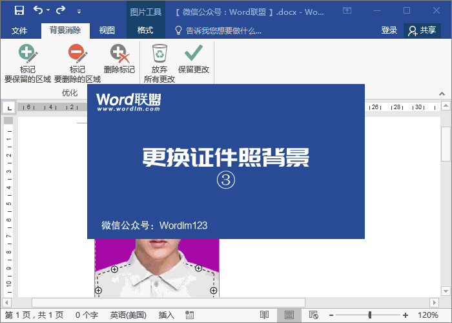Viewport: 452px width, 323px height.
Task: Toggle 插入 insert mode in status bar
Action: (167, 315)
